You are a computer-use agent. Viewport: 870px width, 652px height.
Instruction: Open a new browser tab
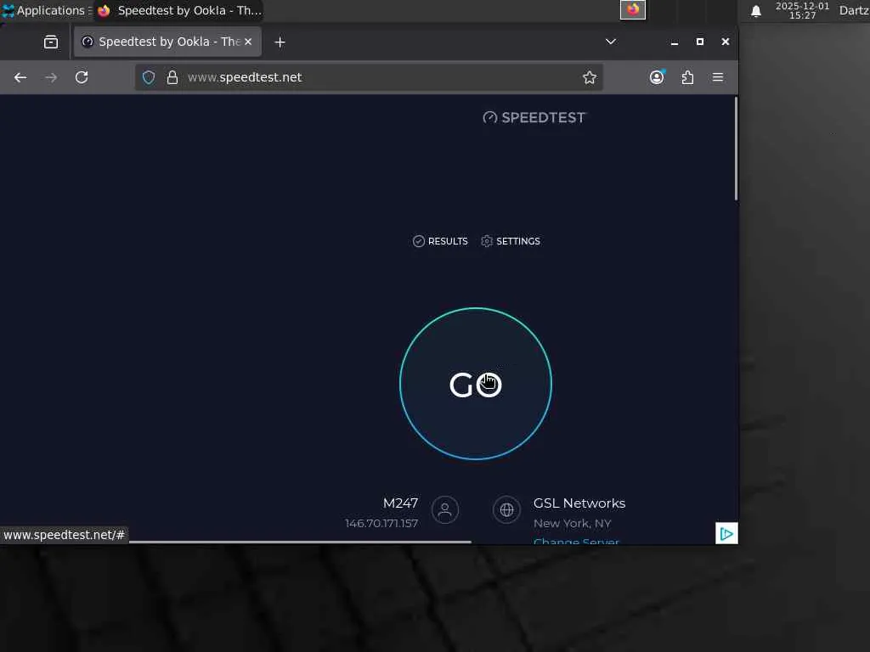coord(280,42)
